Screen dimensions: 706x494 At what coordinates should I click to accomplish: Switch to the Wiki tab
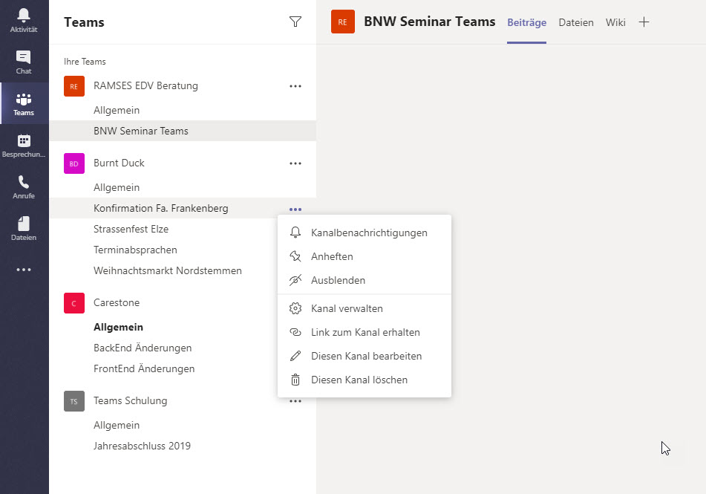(x=615, y=22)
